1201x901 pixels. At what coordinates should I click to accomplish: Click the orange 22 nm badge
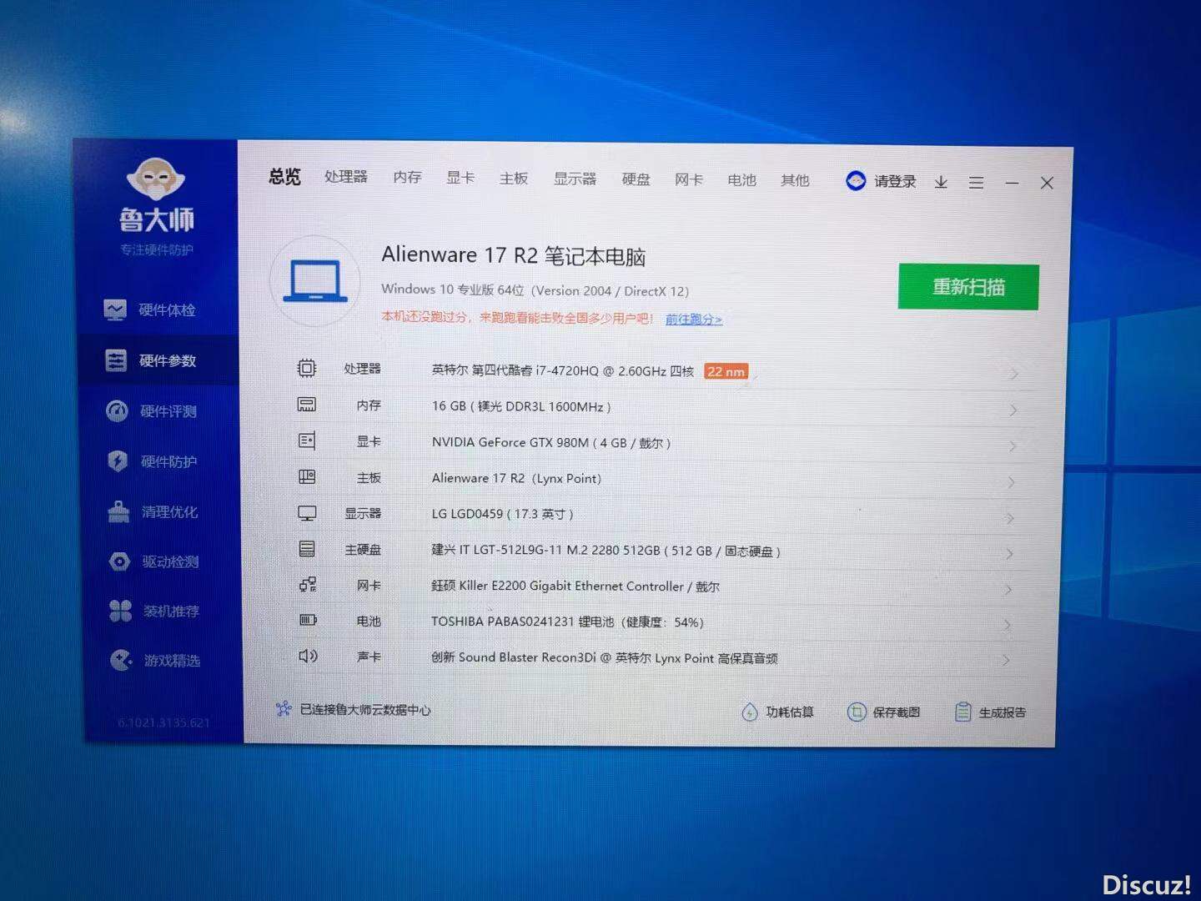(726, 371)
